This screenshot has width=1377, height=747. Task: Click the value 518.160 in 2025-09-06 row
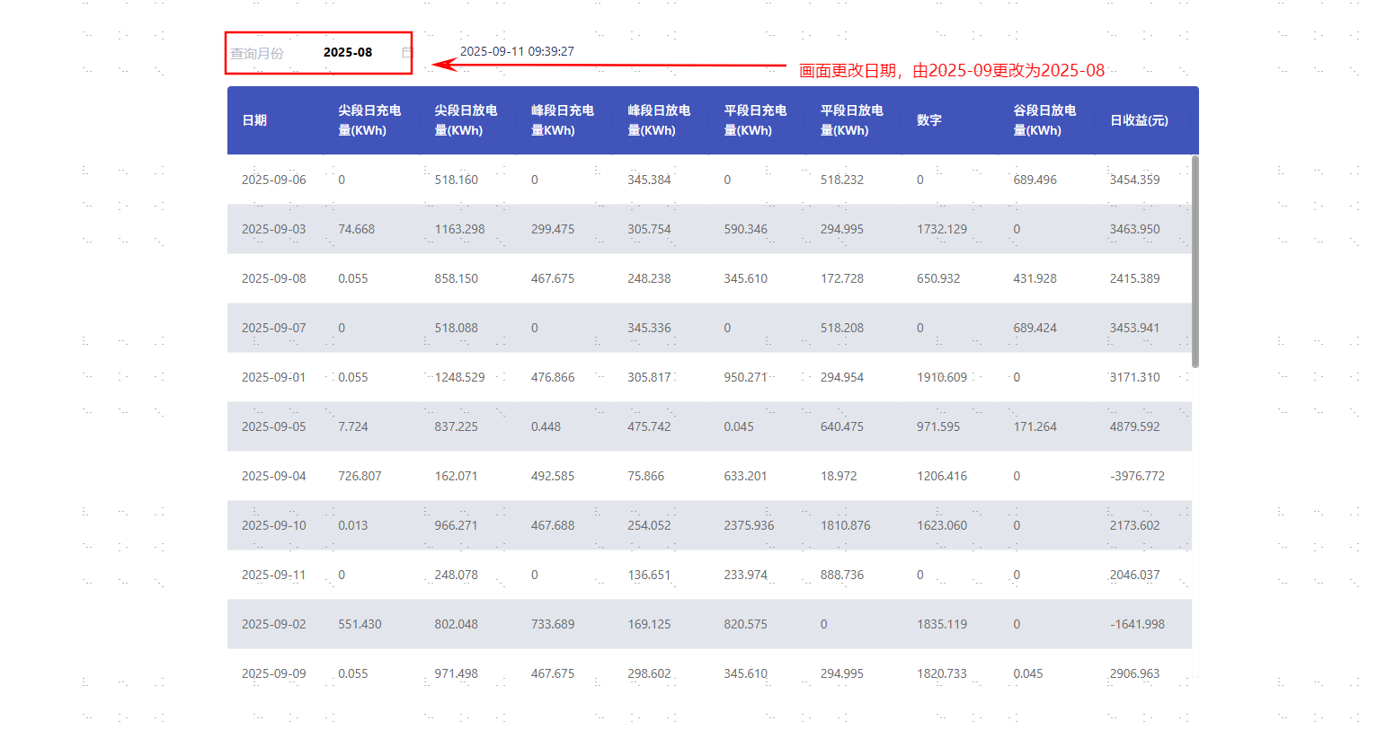(x=457, y=180)
